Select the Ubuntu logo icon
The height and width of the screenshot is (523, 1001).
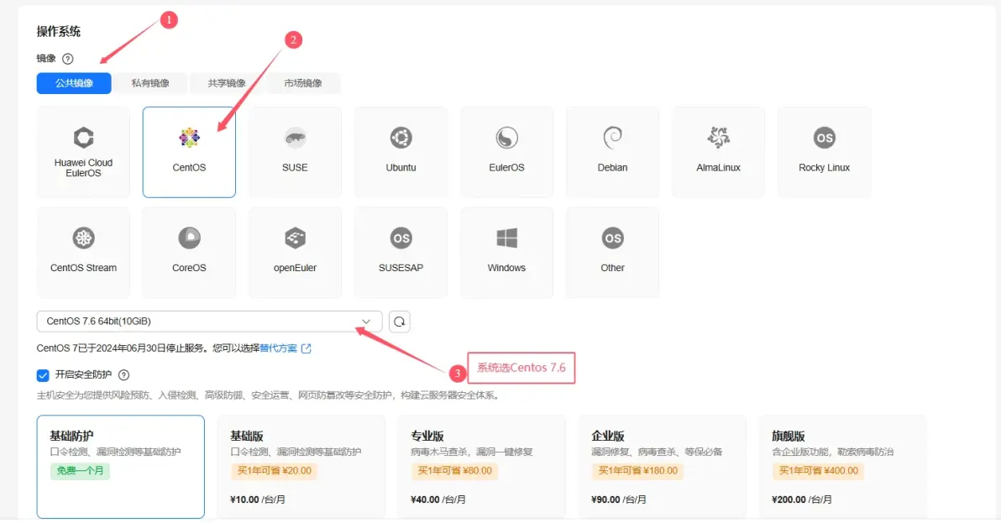401,137
